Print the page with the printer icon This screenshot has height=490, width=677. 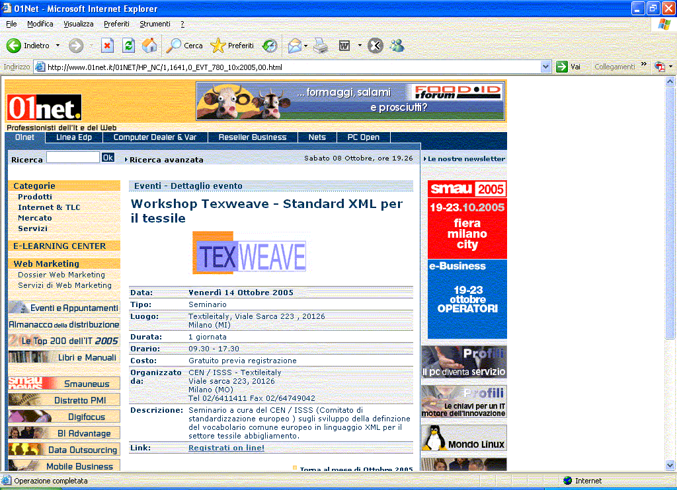pyautogui.click(x=321, y=46)
